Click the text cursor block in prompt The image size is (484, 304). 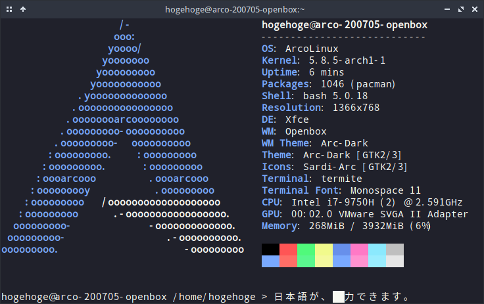(339, 297)
